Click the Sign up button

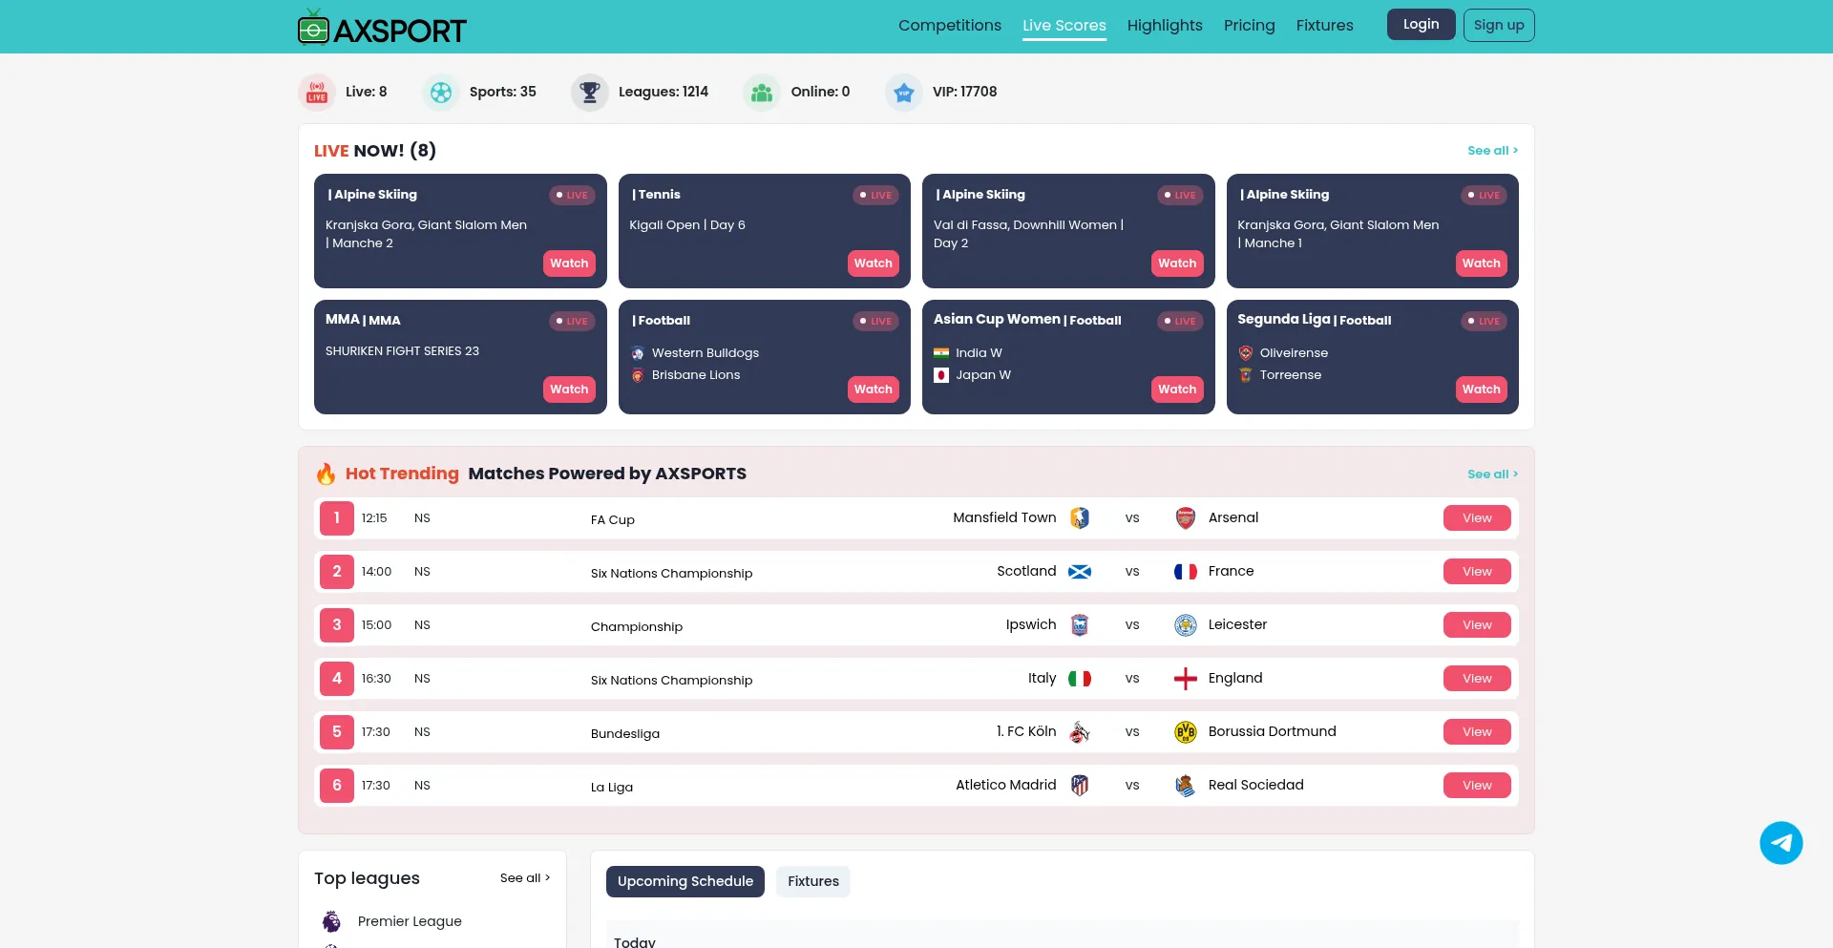pos(1499,25)
